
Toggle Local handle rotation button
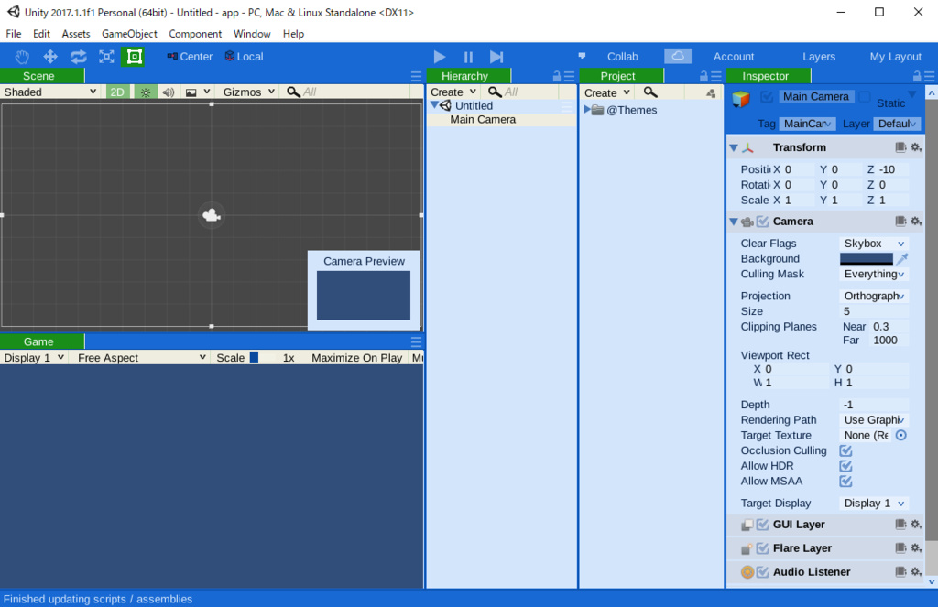(x=244, y=56)
